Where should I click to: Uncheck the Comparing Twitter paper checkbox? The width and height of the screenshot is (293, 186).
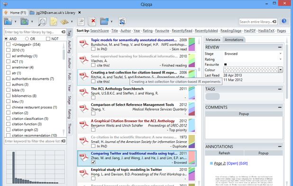[x=93, y=162]
